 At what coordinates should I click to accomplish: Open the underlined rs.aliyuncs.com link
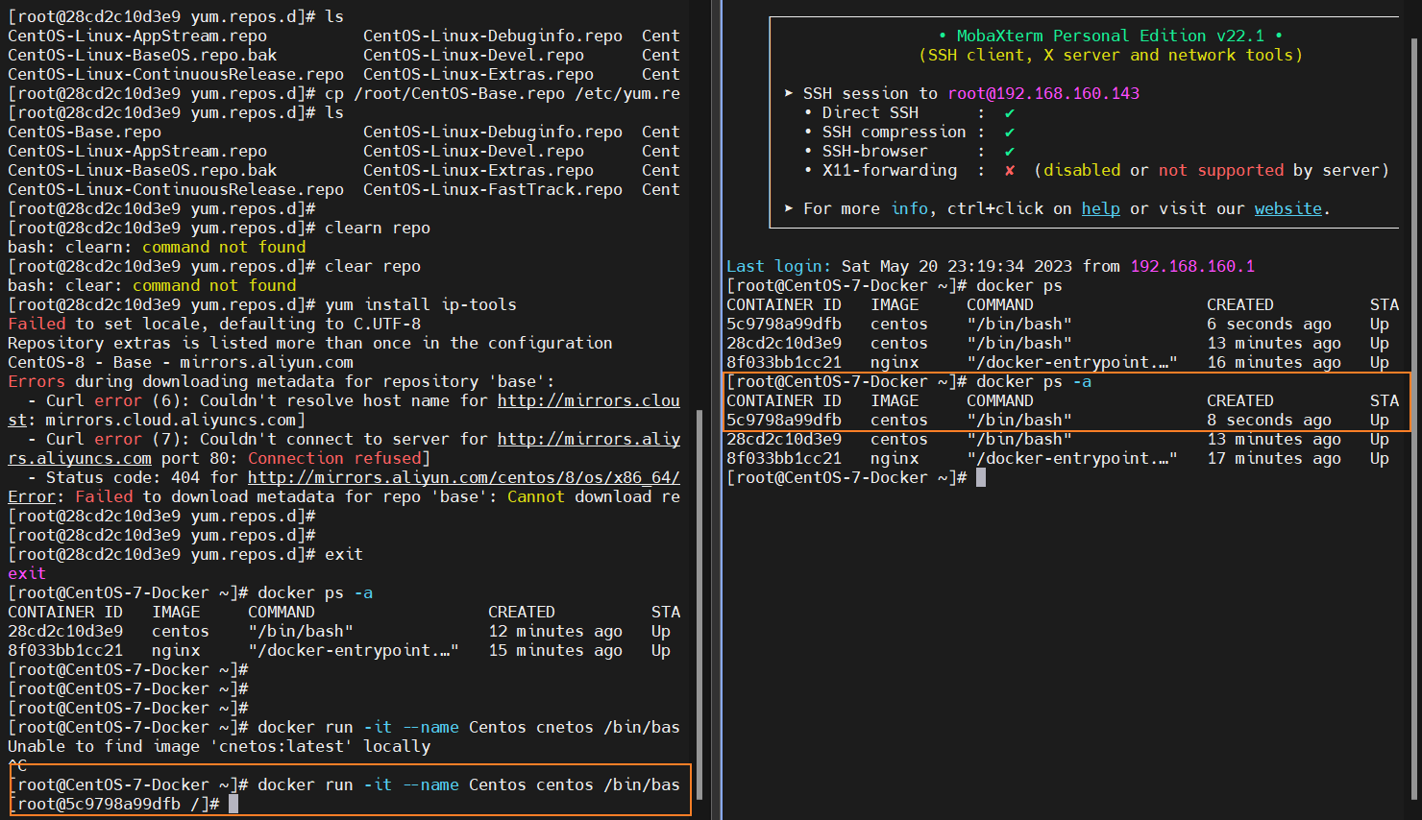(80, 458)
